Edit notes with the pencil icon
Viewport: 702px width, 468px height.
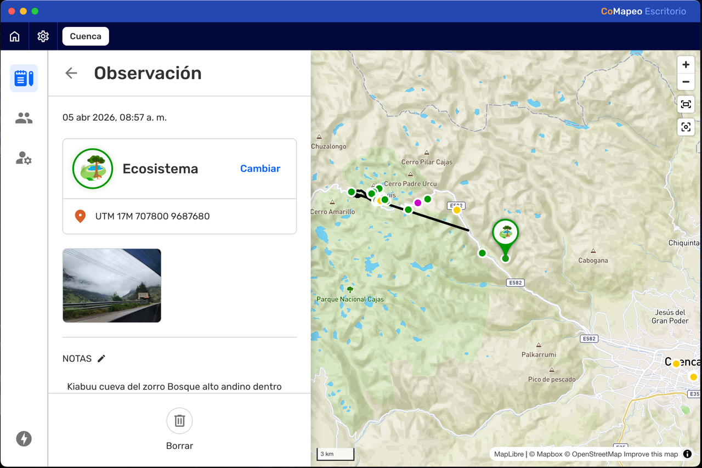click(101, 358)
